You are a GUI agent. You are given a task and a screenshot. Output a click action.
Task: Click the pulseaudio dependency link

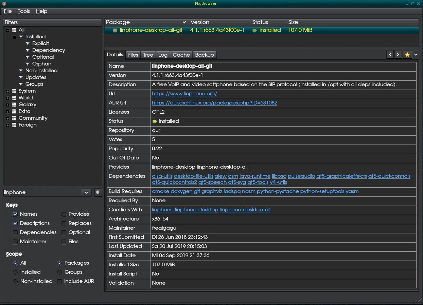tap(301, 176)
